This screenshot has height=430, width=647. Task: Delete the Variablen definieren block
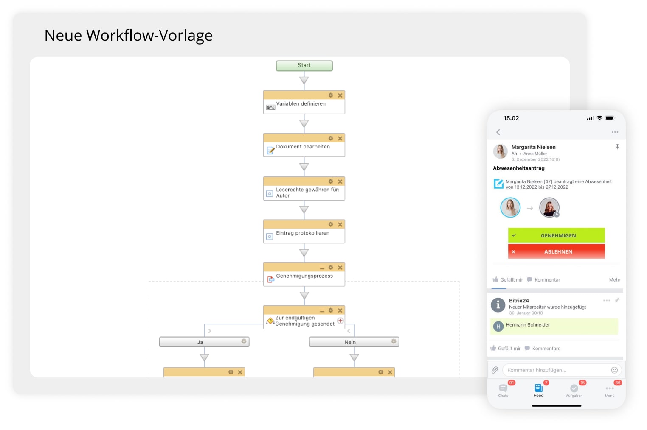click(x=340, y=95)
